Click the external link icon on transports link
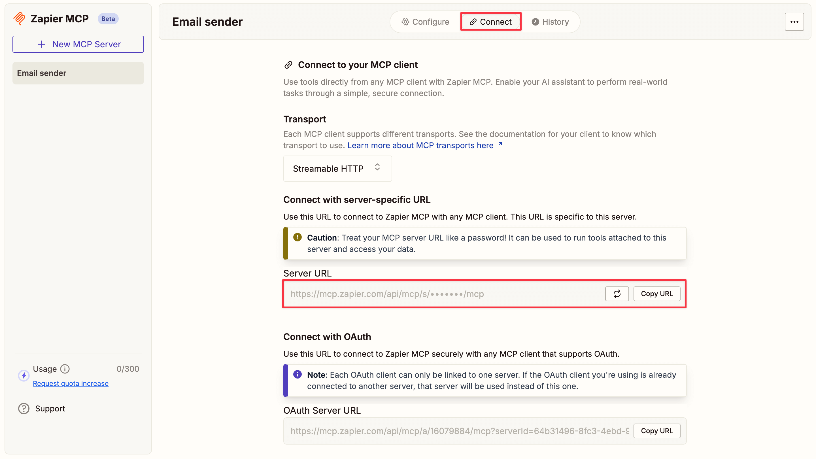This screenshot has height=459, width=816. click(x=499, y=144)
